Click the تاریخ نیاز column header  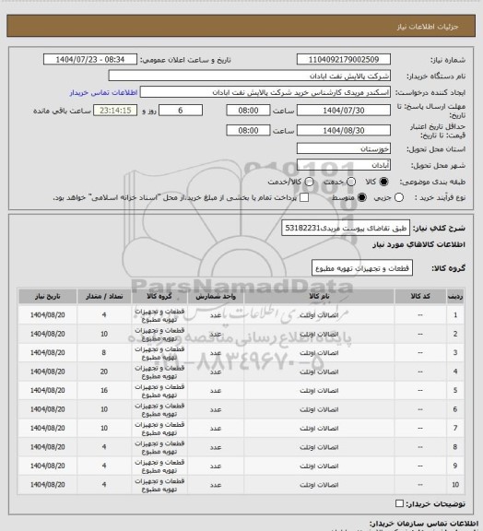pos(47,296)
